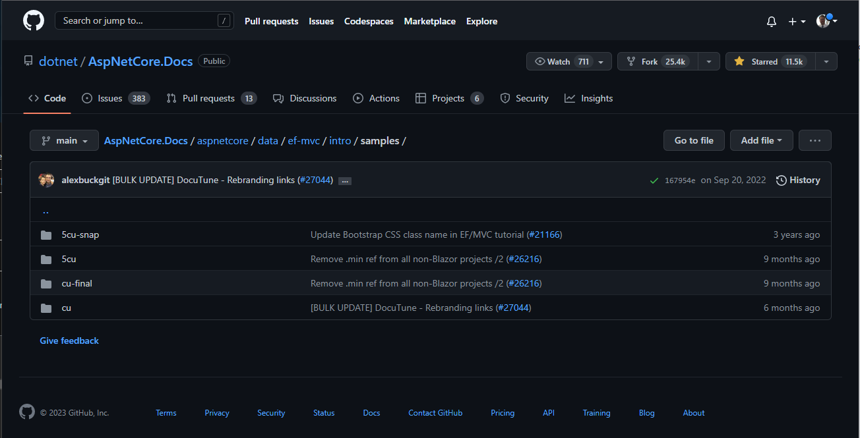The image size is (860, 438).
Task: Open the Projects tab
Action: pyautogui.click(x=449, y=98)
